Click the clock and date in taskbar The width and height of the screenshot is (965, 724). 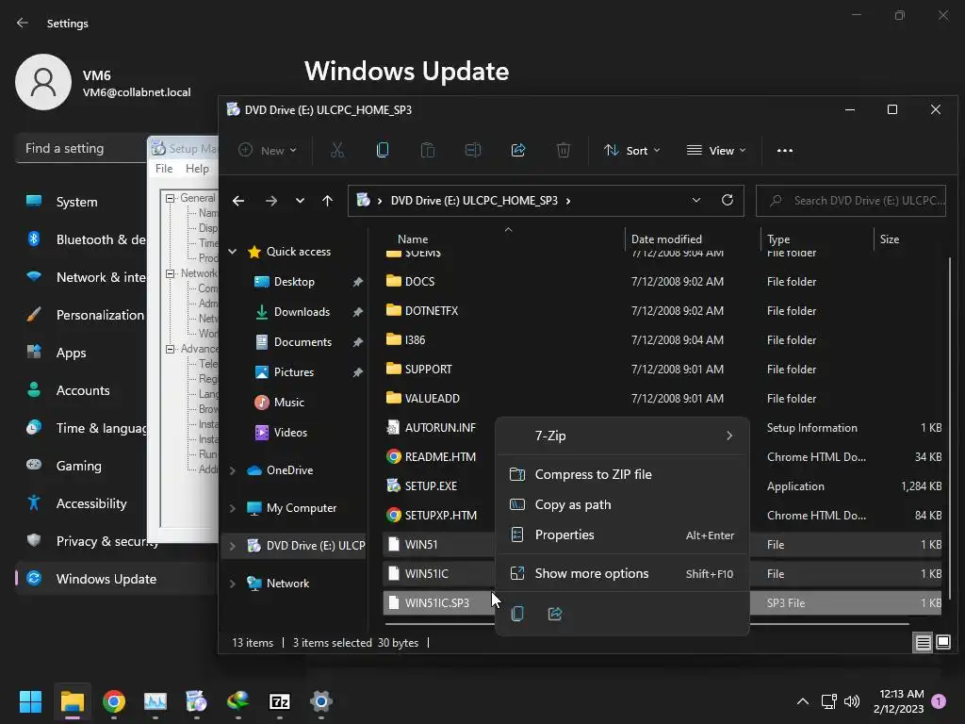(898, 701)
